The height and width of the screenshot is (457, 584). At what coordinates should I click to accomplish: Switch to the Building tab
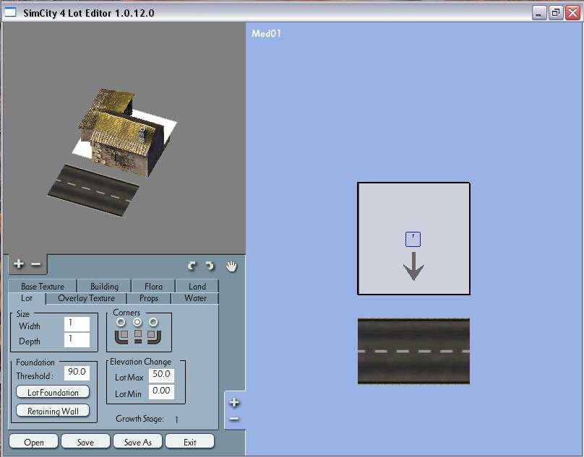[x=104, y=286]
